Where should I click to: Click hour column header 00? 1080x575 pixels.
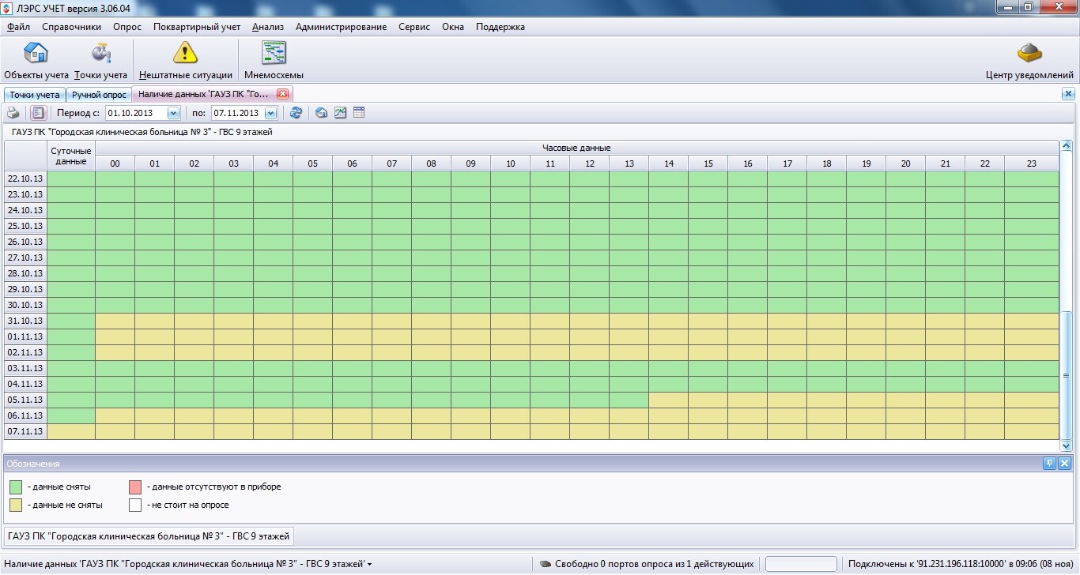[115, 163]
